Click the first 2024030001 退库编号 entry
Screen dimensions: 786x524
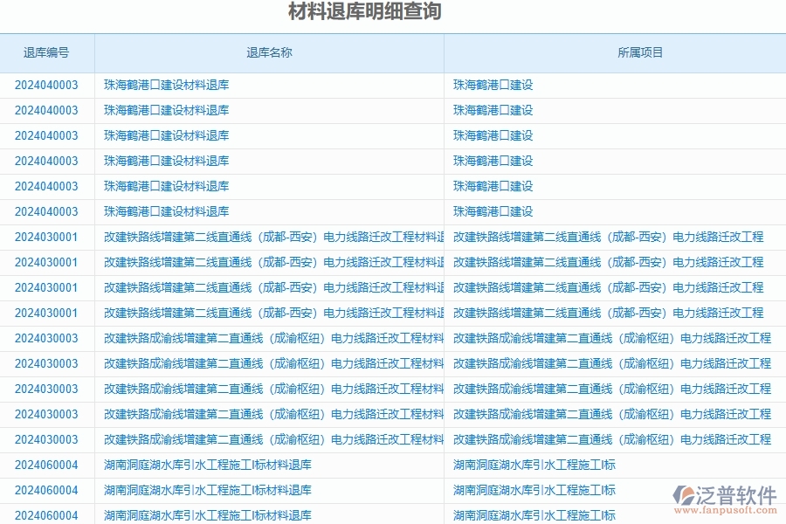47,236
